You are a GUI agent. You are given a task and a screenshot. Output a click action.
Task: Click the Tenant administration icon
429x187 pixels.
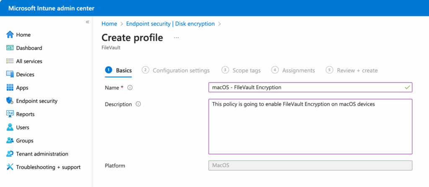tap(10, 154)
